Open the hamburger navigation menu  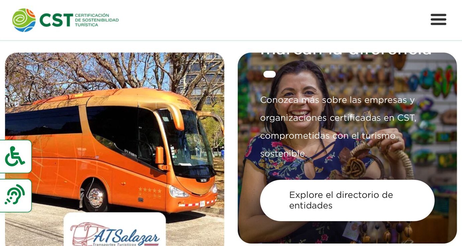438,19
